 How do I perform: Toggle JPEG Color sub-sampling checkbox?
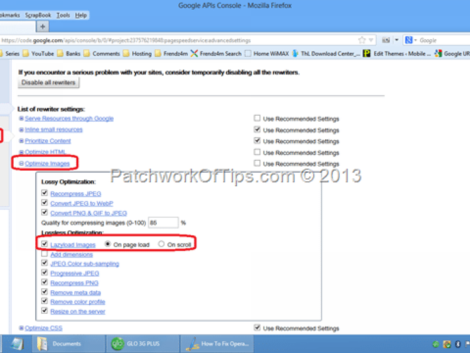coord(44,263)
